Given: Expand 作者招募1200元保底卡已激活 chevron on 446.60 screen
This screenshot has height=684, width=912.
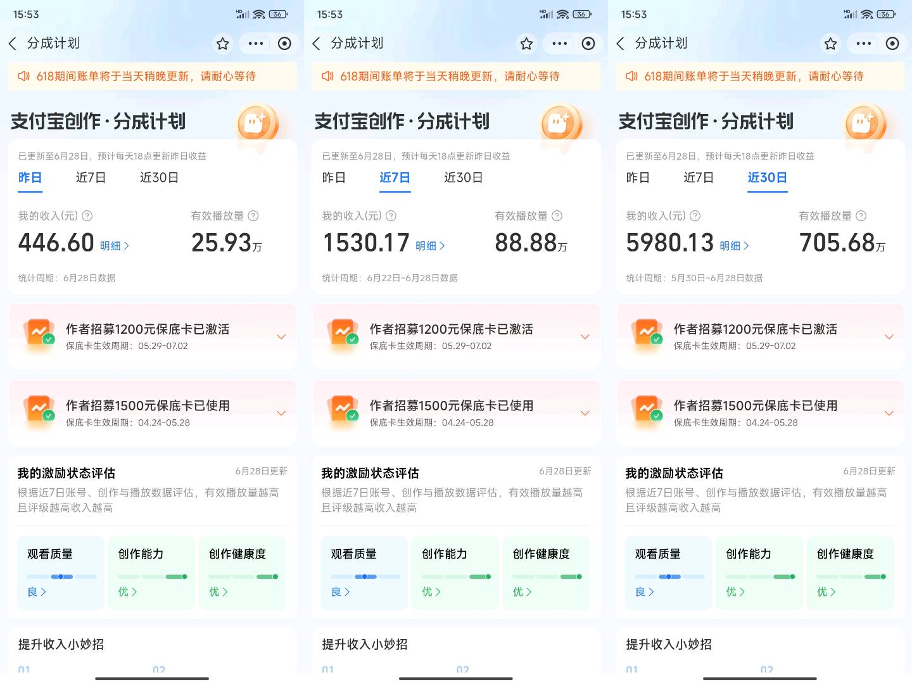Looking at the screenshot, I should [281, 337].
